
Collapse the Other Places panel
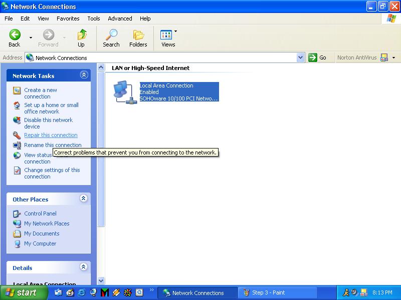pos(83,198)
